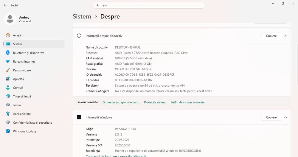Collapse the Informații despre dispozitiv section
The image size is (298, 157).
coord(285,36)
